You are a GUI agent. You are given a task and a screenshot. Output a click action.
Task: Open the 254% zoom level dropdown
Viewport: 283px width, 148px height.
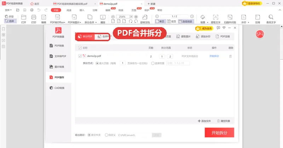131,17
